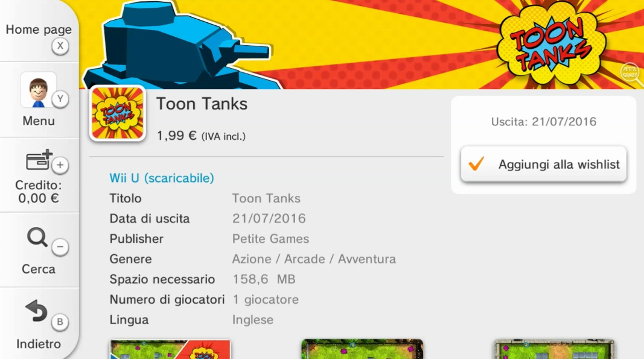Click the Toon Tanks logo in banner
The image size is (644, 359).
552,44
